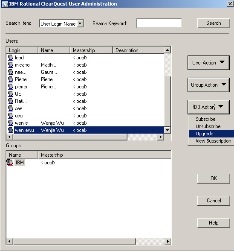Click the users list scroll down arrow
The image size is (234, 251).
[168, 130]
